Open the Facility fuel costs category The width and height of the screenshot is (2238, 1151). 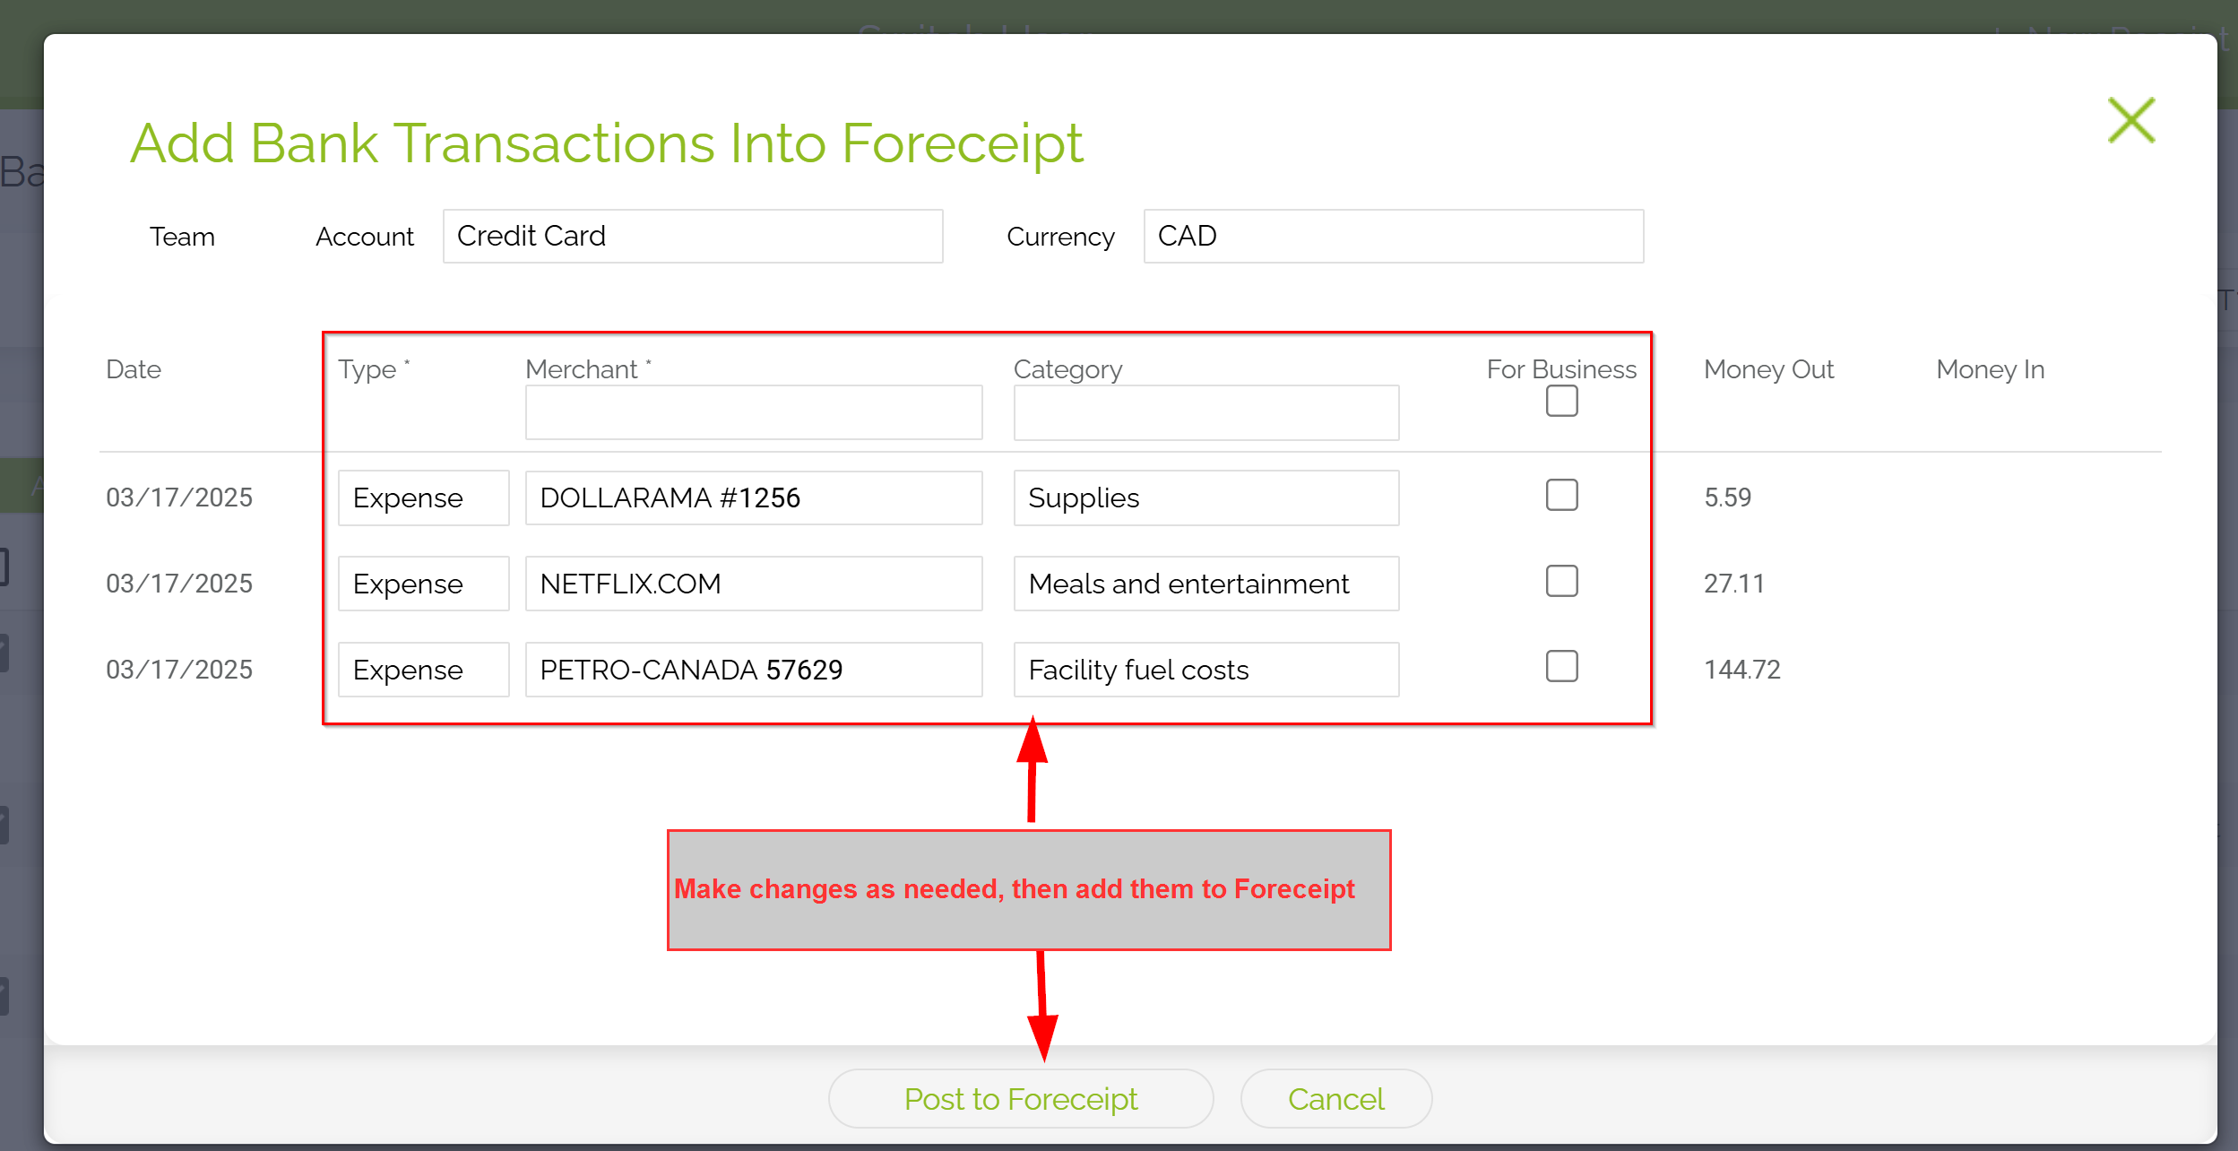[1205, 670]
